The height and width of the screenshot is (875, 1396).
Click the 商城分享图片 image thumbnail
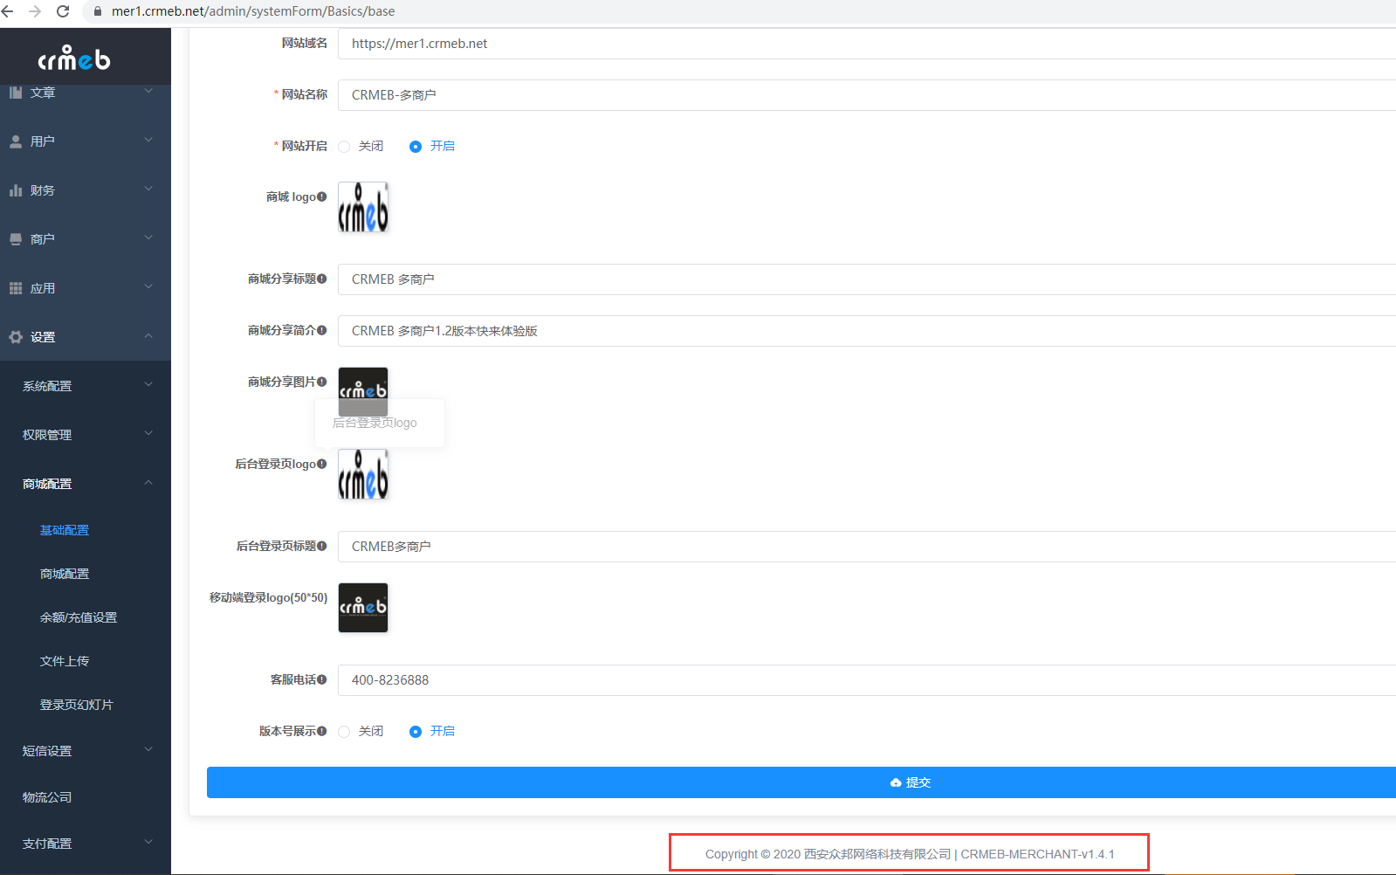(x=363, y=391)
